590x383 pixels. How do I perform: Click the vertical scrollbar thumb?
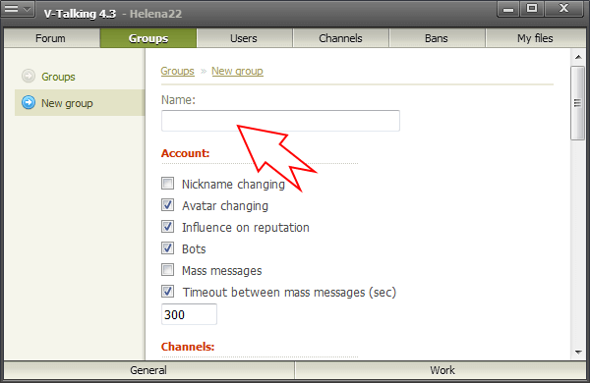(x=577, y=103)
